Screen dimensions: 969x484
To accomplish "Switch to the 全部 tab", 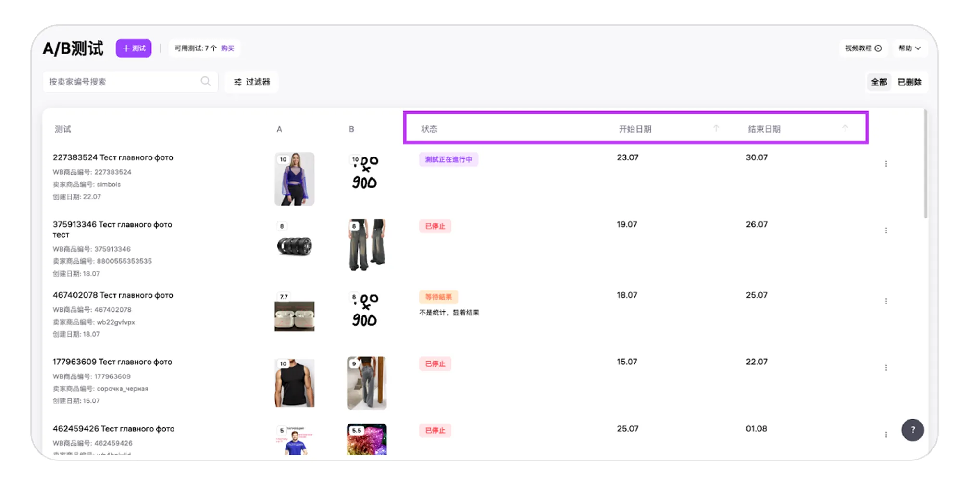I will point(879,82).
